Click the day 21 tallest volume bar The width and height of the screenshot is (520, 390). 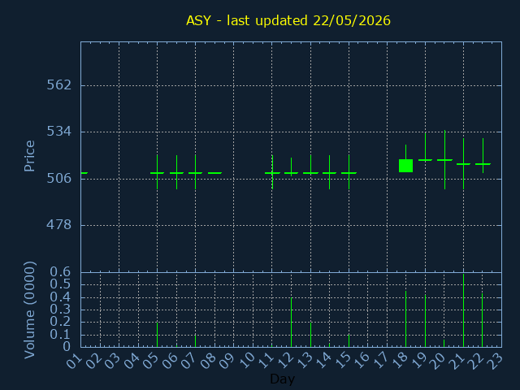click(463, 310)
